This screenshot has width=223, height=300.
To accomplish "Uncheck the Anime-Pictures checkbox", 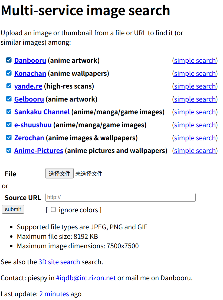I will click(x=9, y=150).
